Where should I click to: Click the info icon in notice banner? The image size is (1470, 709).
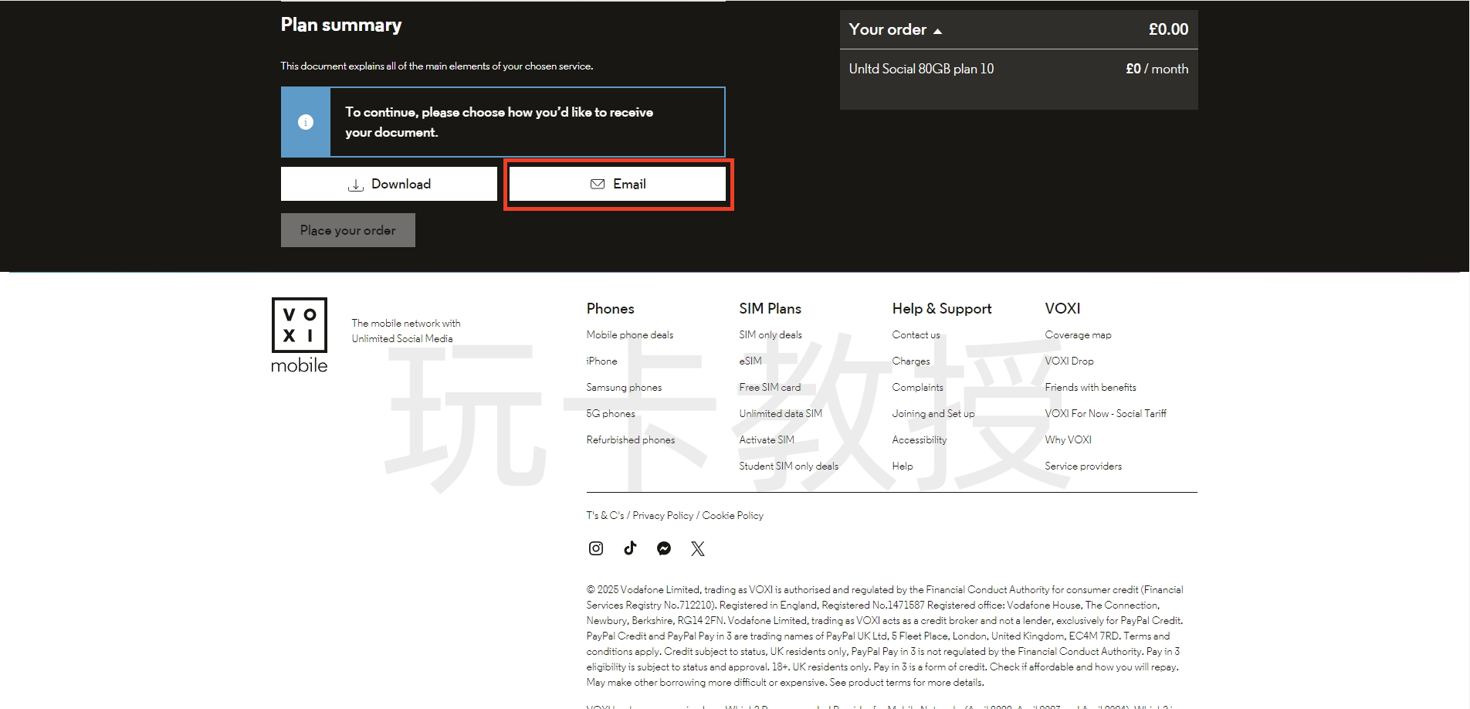click(306, 122)
